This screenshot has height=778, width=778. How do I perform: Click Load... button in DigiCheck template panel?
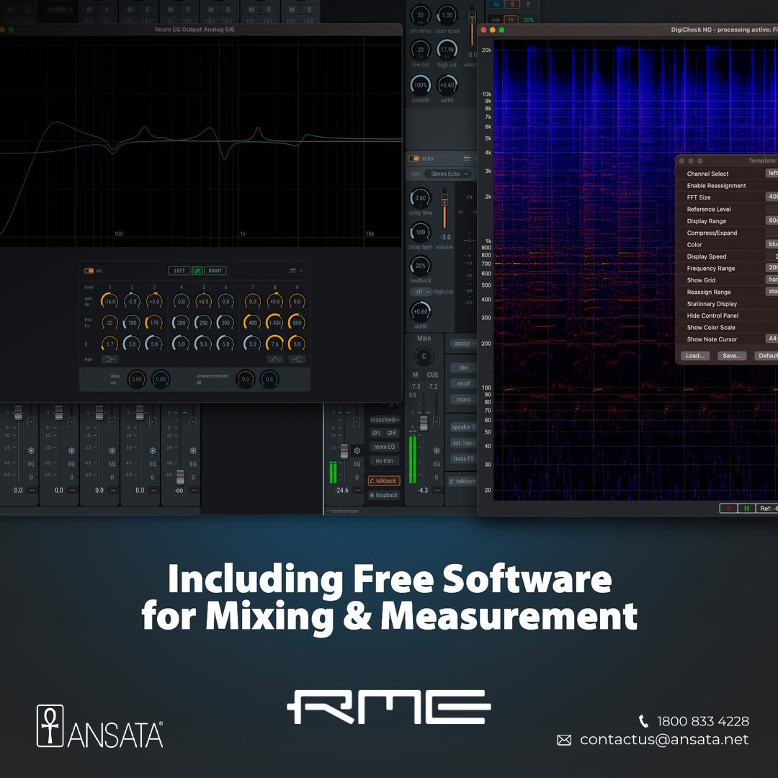(x=694, y=356)
